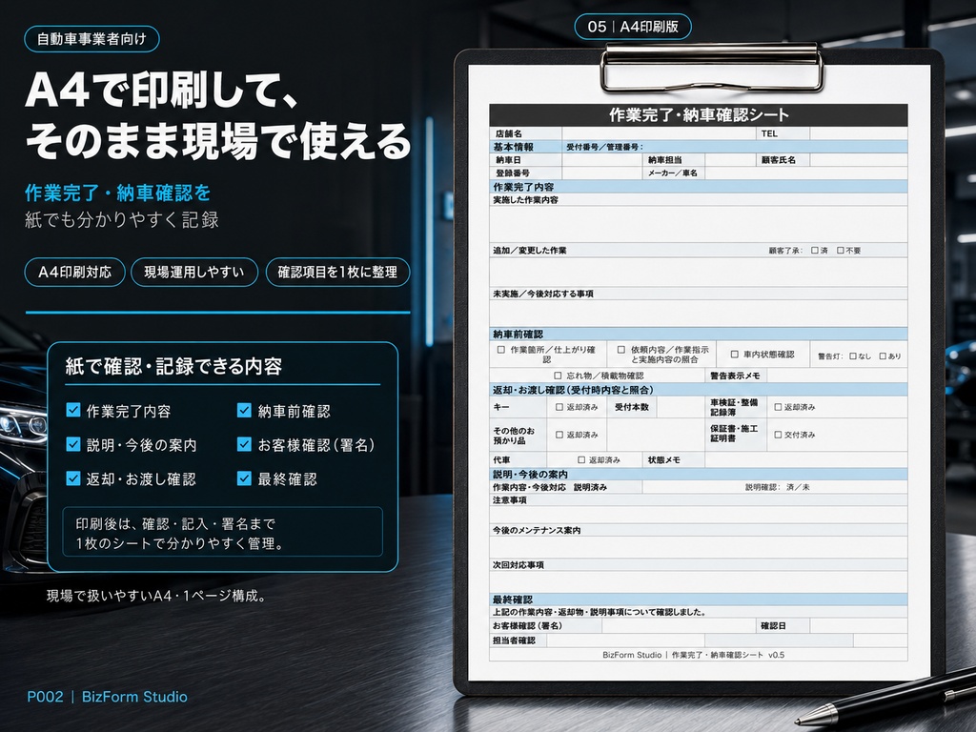Check 返却済み in the 車検証・整備記録簿 row
Screen dimensions: 976x732
tap(778, 407)
